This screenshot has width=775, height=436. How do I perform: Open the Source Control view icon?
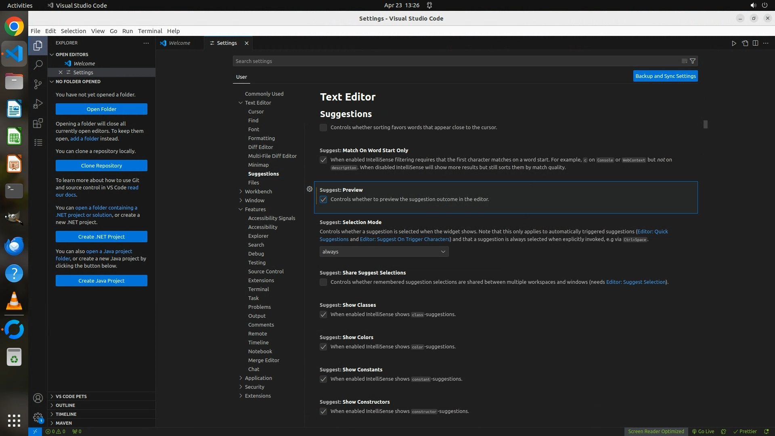[38, 84]
